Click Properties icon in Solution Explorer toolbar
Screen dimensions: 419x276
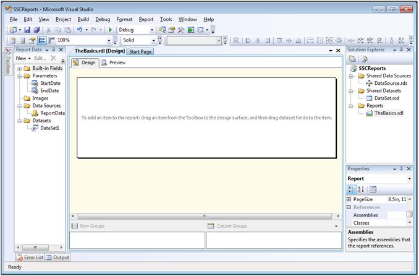click(x=352, y=59)
